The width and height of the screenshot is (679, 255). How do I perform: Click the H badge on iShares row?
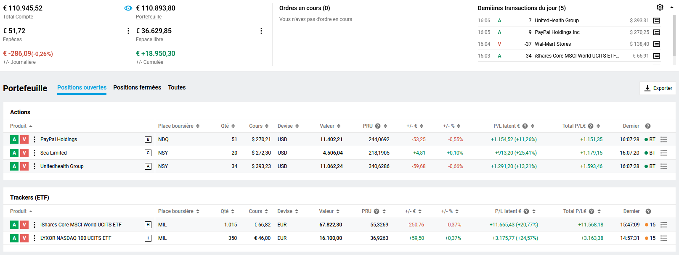coord(148,225)
